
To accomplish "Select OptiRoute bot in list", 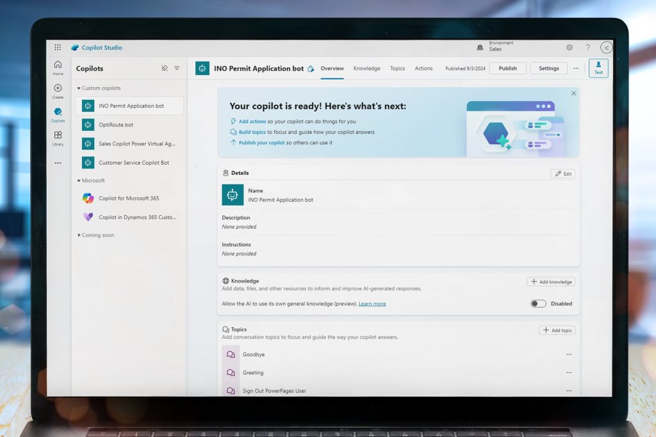I will [x=129, y=125].
